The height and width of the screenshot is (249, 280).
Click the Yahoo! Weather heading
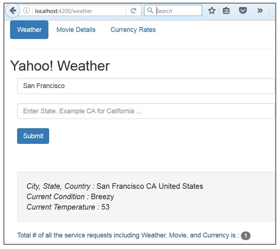60,66
